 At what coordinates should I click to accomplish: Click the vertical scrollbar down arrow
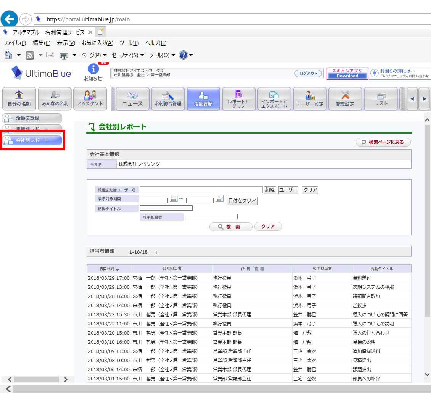pyautogui.click(x=427, y=374)
